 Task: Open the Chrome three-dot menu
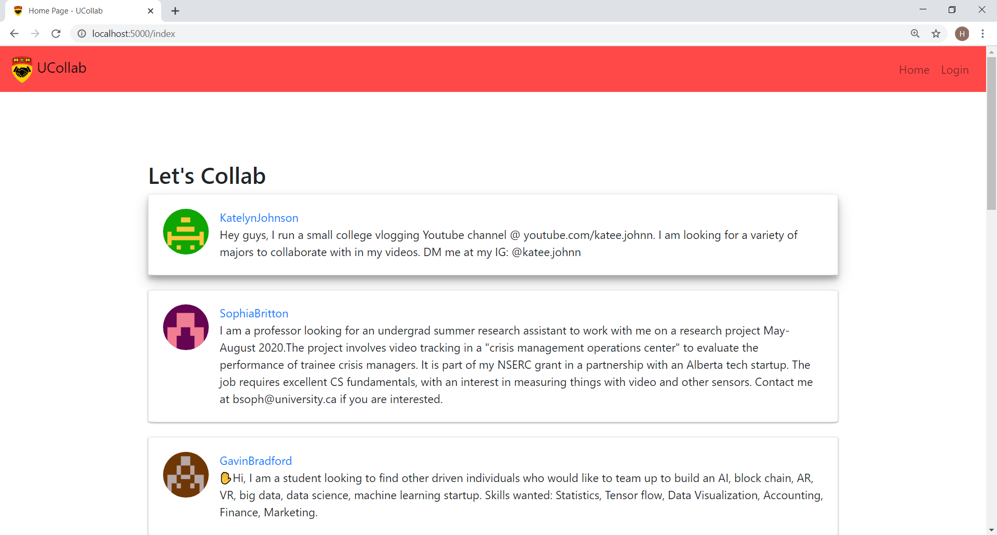[x=983, y=33]
